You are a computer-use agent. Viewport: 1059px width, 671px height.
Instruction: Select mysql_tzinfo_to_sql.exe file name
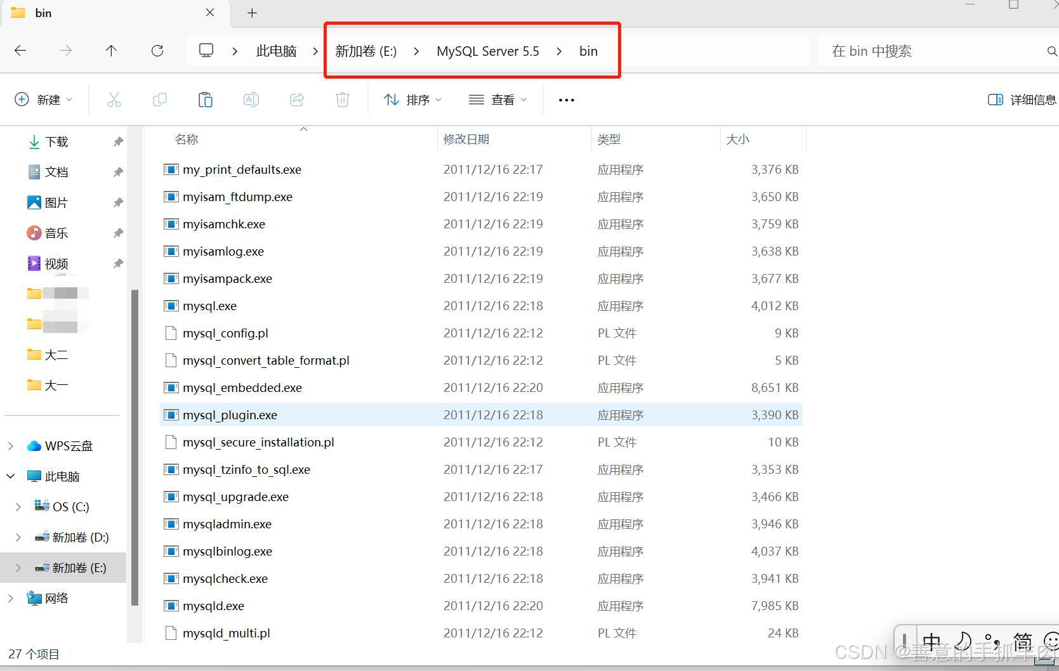tap(246, 469)
